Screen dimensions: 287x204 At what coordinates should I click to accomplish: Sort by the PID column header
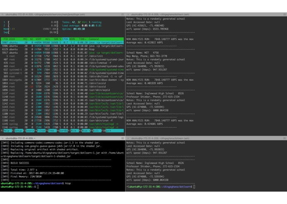[6, 39]
